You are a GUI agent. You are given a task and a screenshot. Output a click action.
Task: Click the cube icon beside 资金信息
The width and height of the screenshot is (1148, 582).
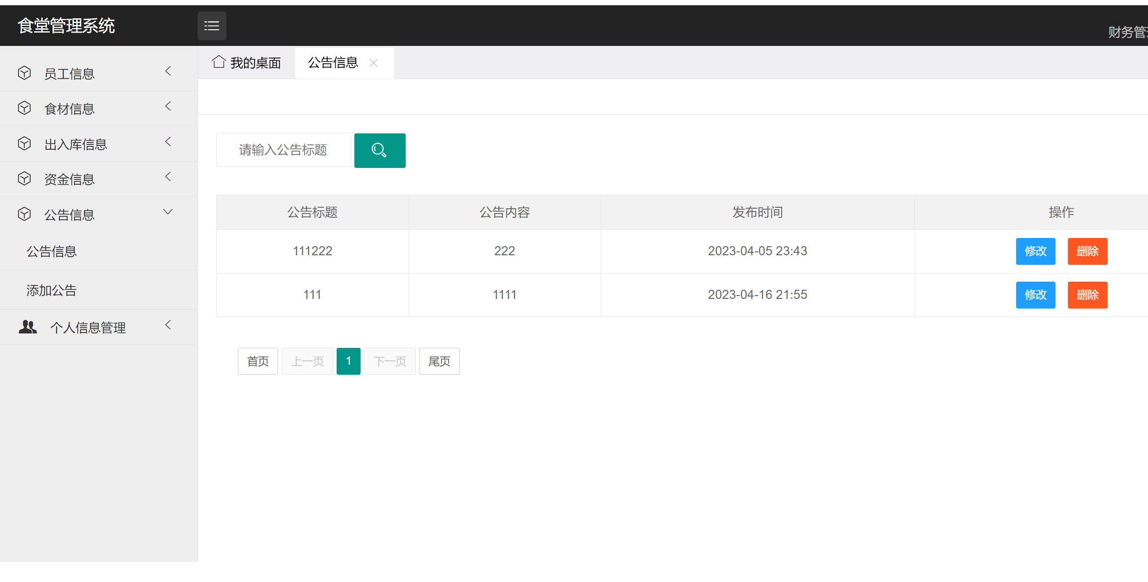(24, 178)
